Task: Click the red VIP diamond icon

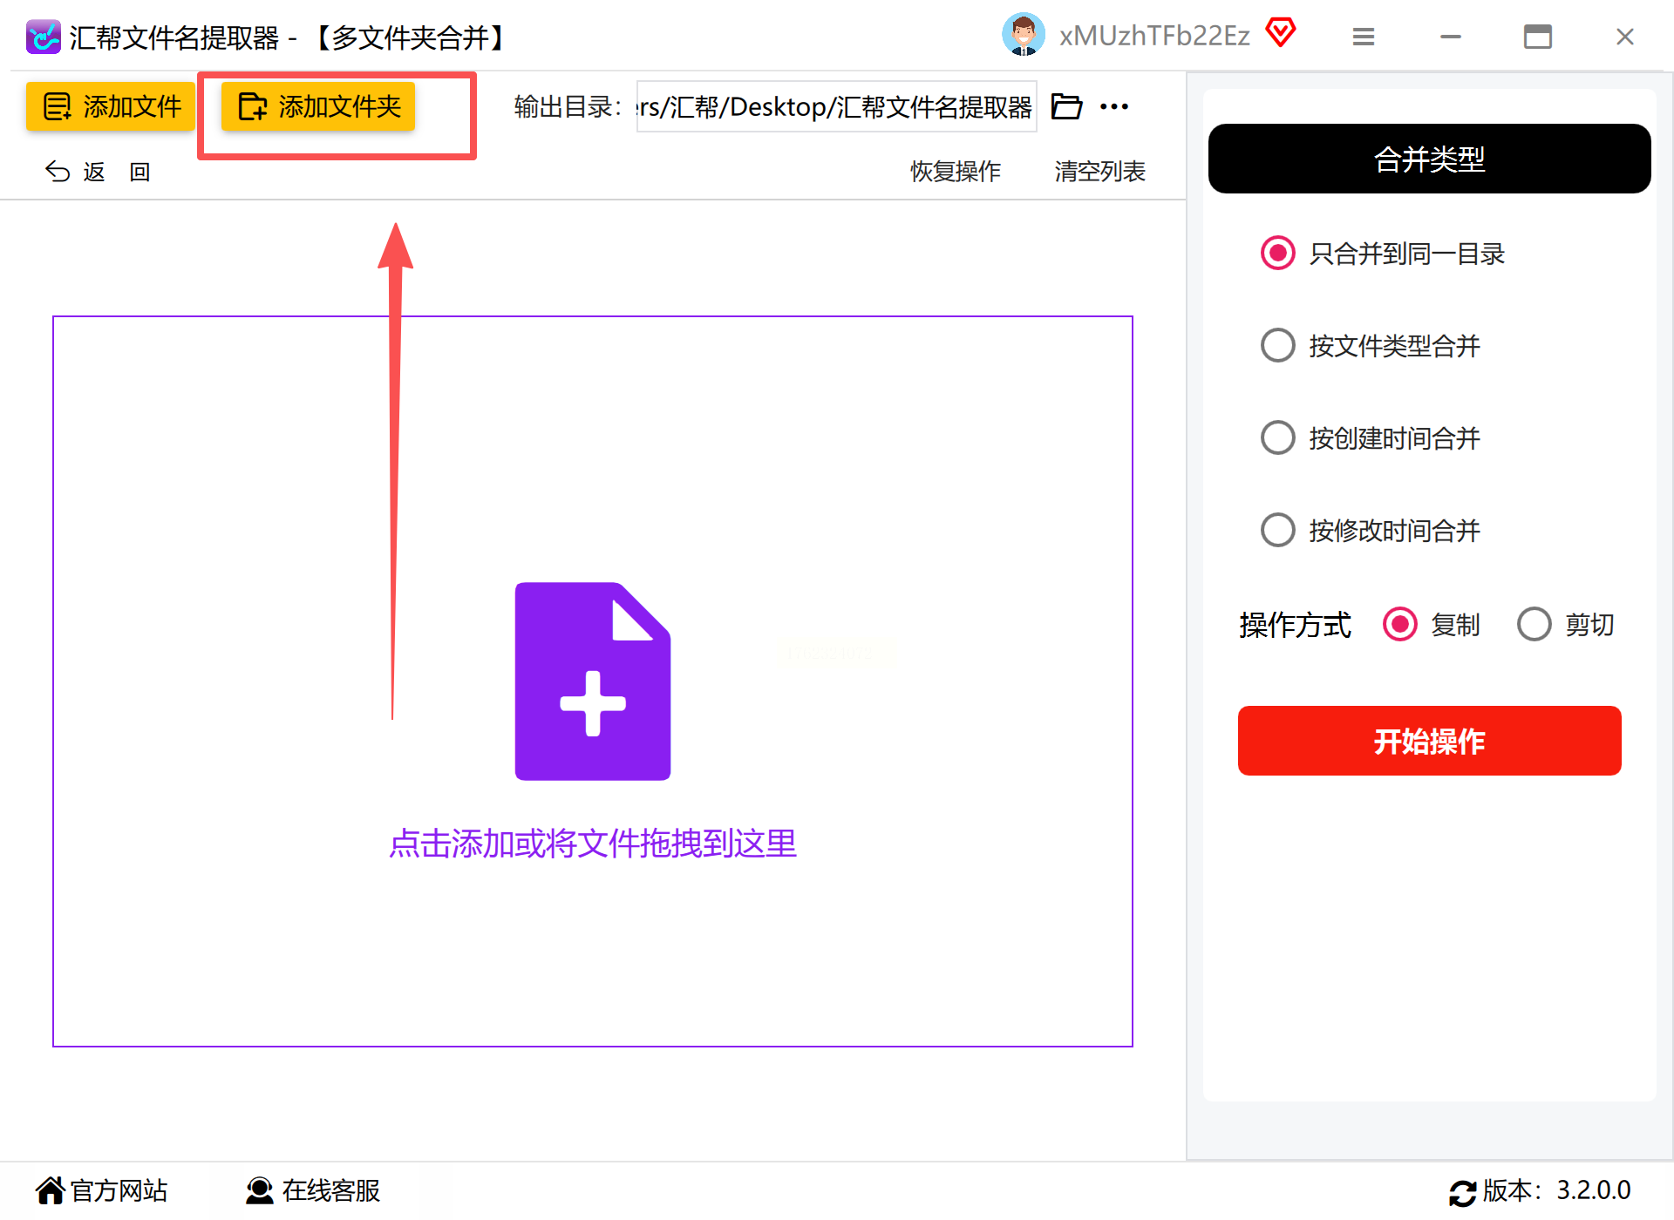Action: point(1280,34)
